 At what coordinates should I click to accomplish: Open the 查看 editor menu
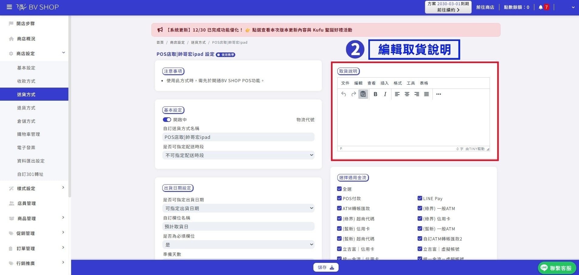[x=371, y=83]
